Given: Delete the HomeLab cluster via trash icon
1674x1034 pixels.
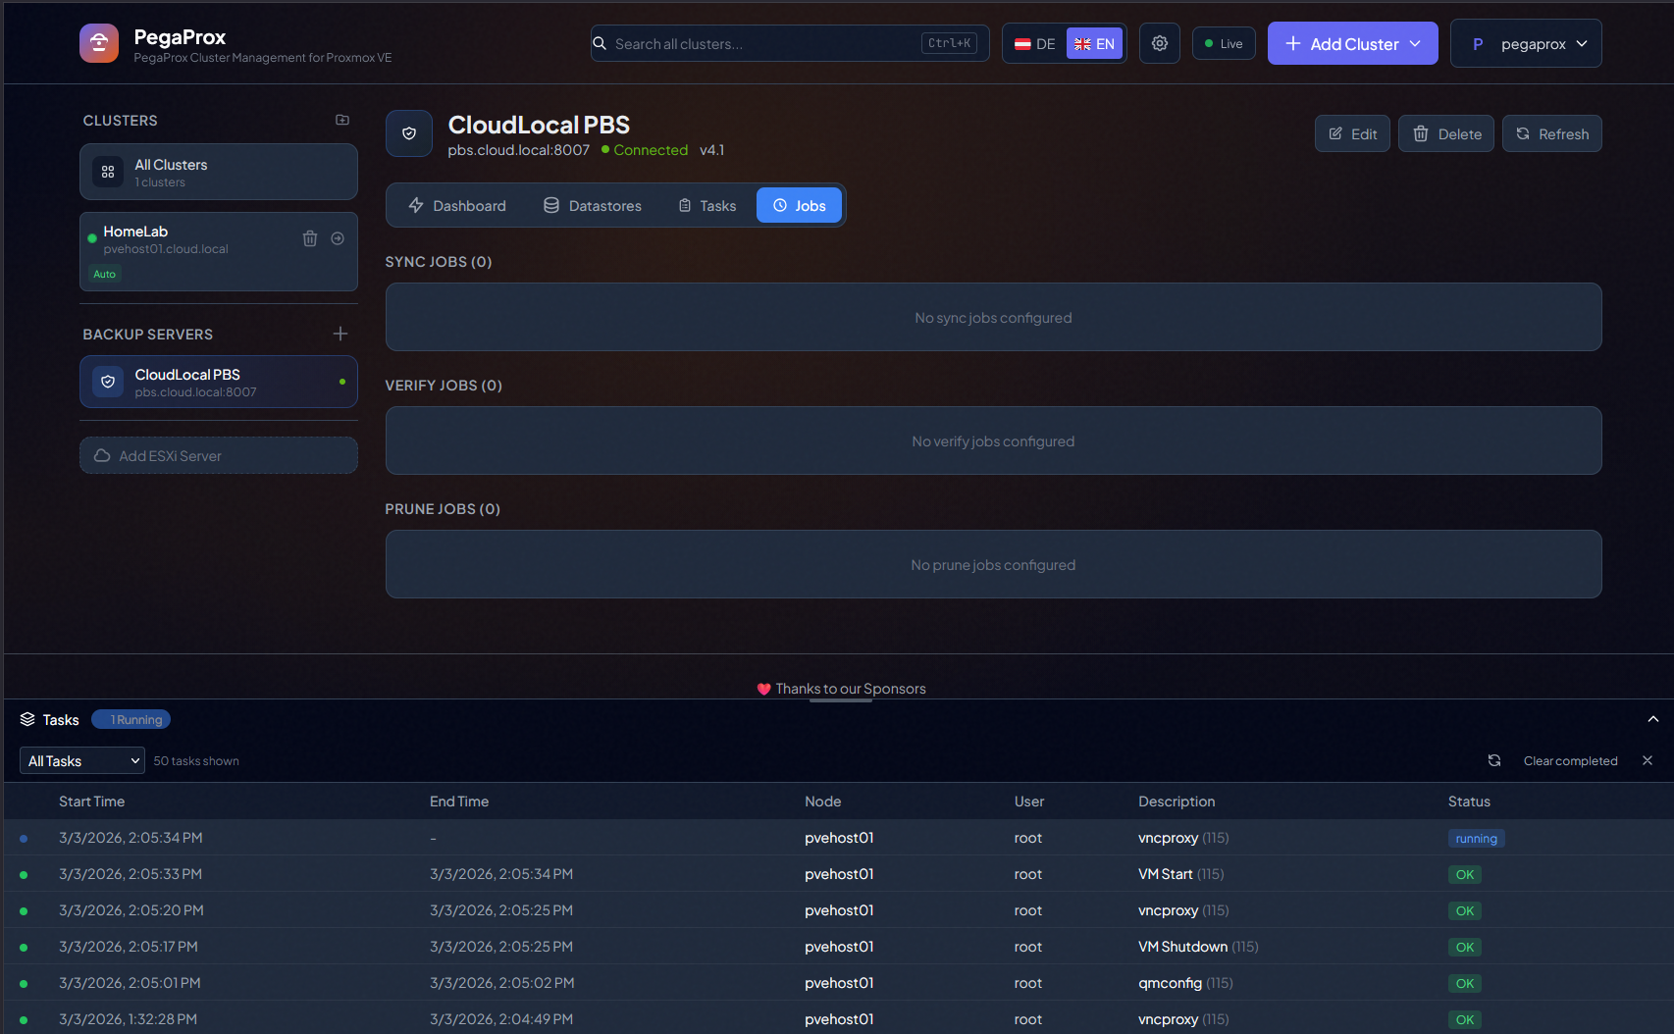Looking at the screenshot, I should [x=310, y=238].
